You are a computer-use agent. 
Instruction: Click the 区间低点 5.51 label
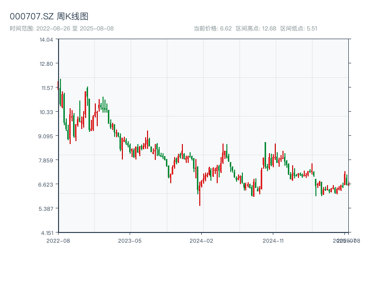[x=298, y=29]
